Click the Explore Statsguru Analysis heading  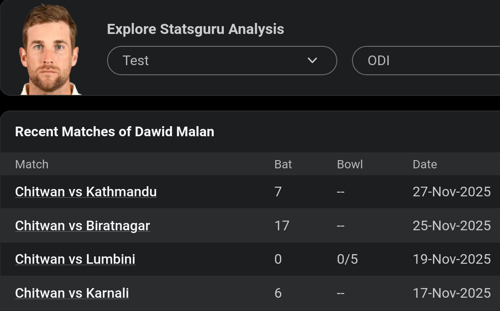[x=195, y=29]
